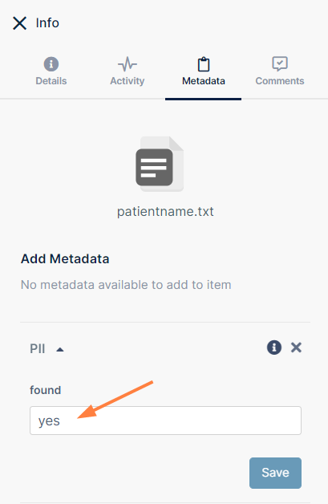Image resolution: width=328 pixels, height=504 pixels.
Task: Open the Activity tab label
Action: pos(128,81)
